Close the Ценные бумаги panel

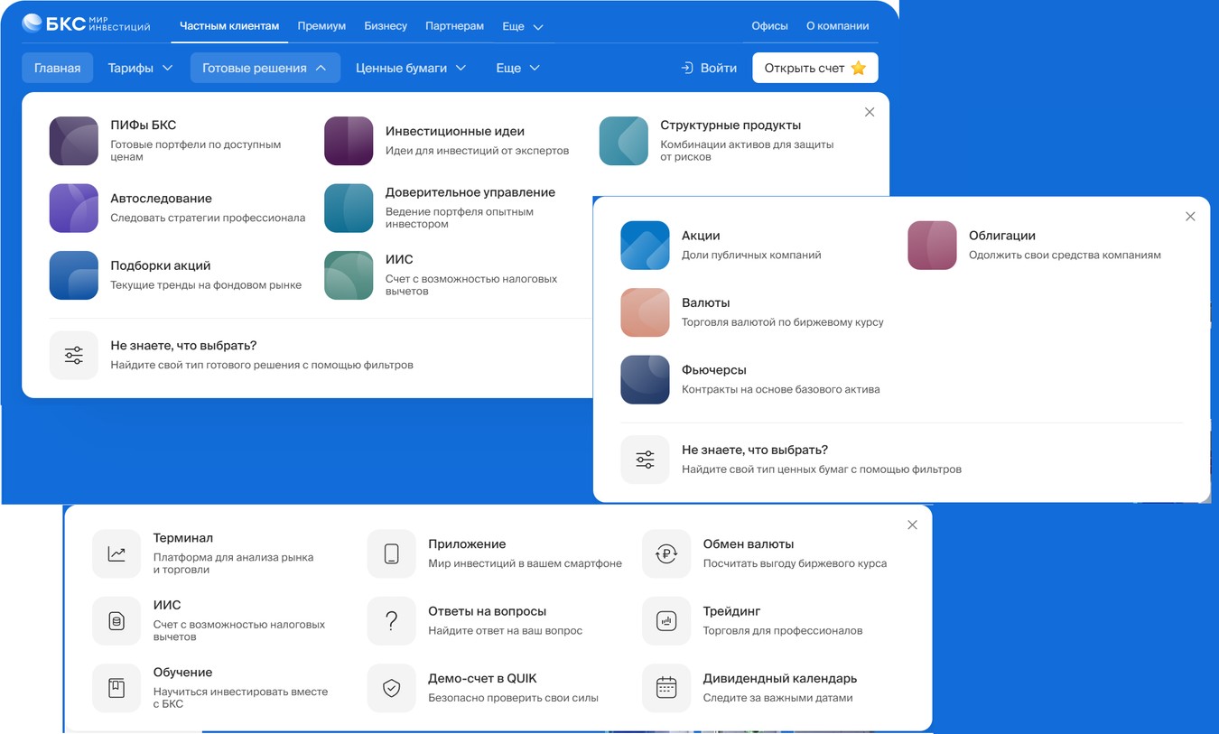[x=1190, y=217]
